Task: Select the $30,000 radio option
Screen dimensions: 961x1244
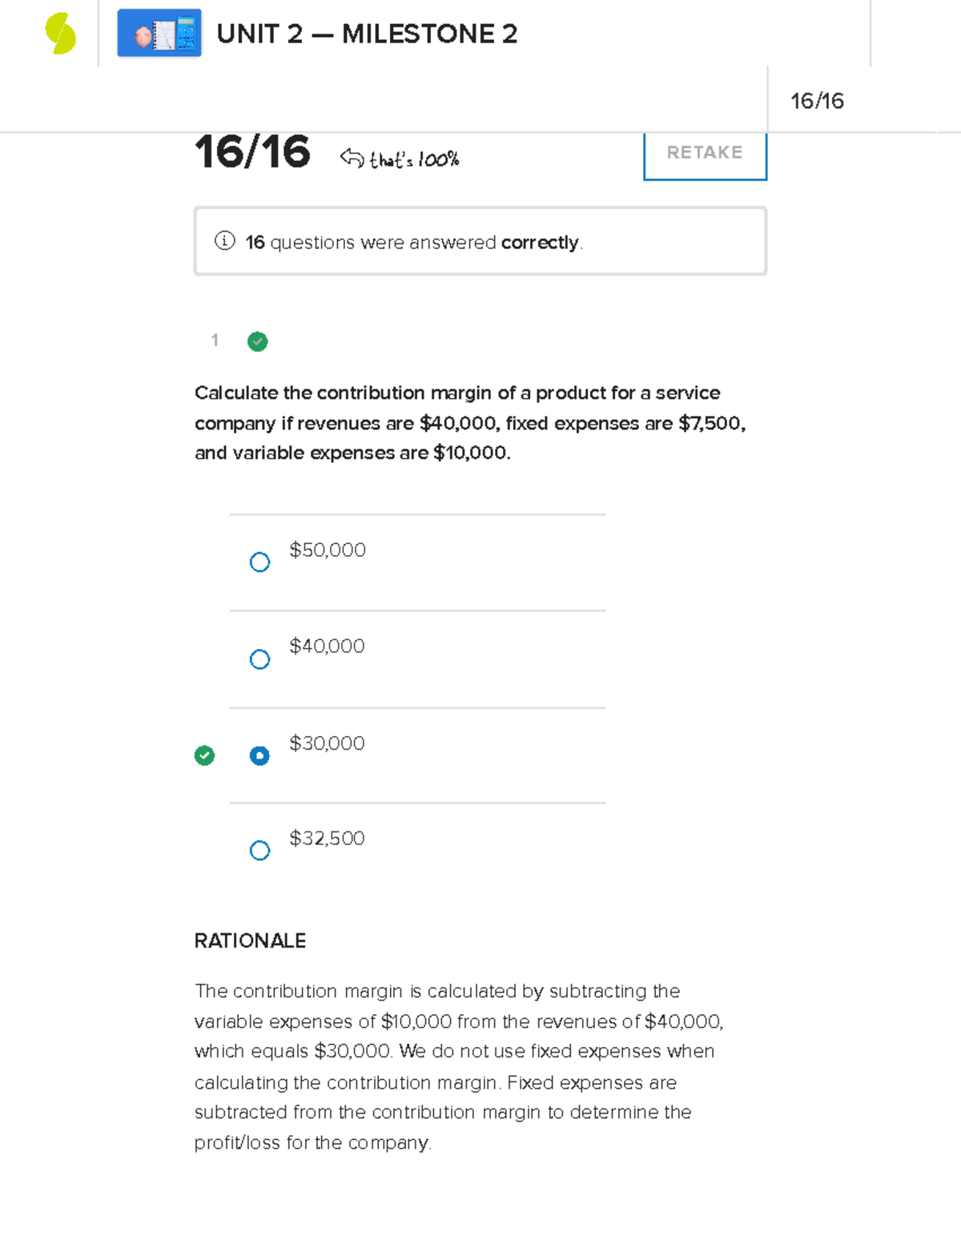Action: coord(259,756)
